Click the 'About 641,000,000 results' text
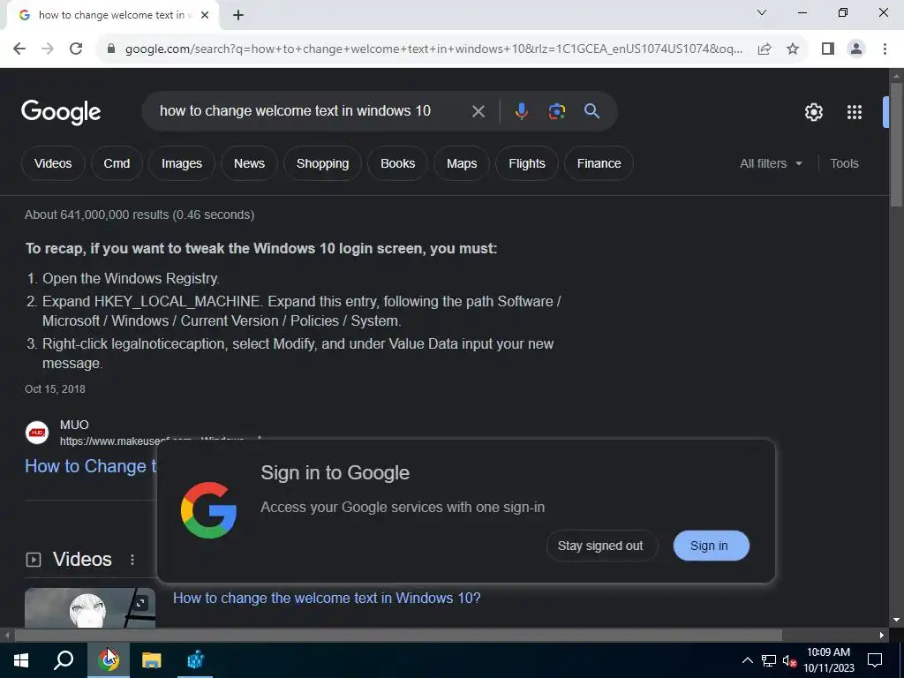Viewport: 904px width, 678px height. (139, 215)
